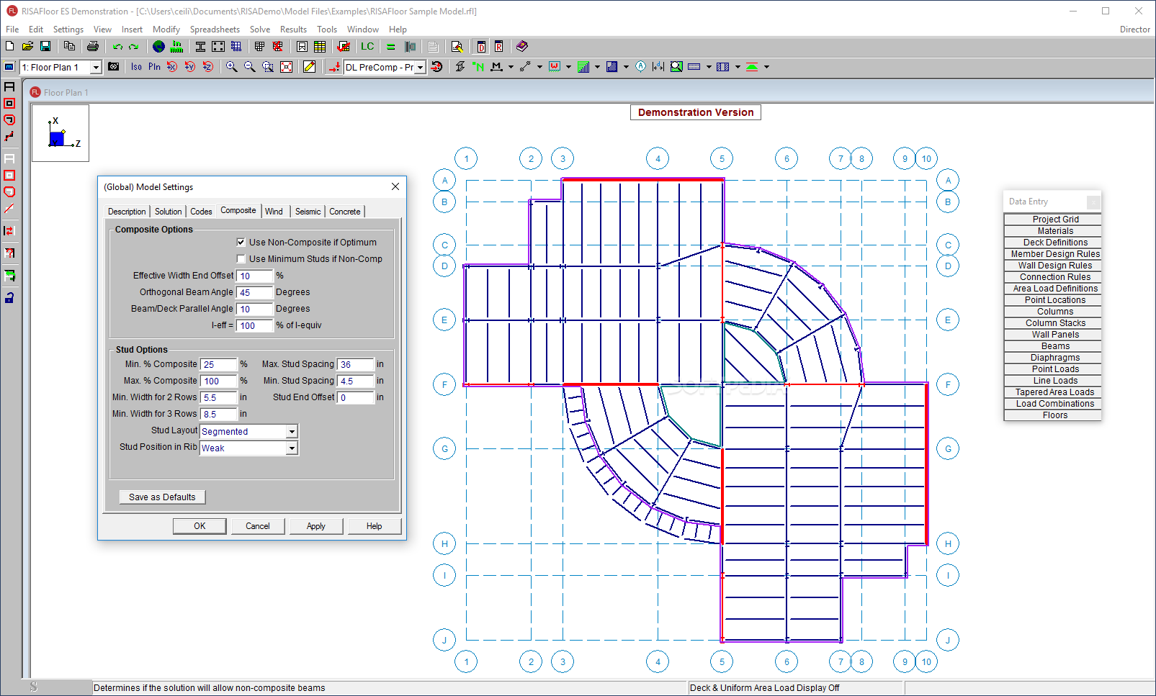Click the Save as Defaults button
Image resolution: width=1156 pixels, height=696 pixels.
coord(162,497)
